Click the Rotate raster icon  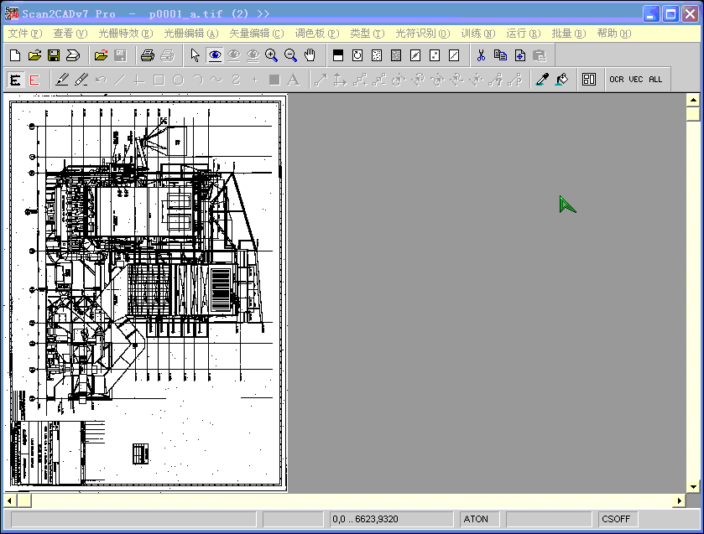click(357, 55)
